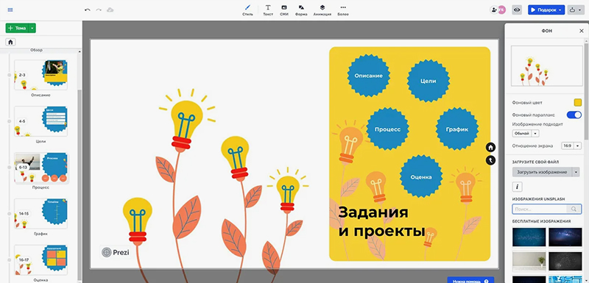Open the Текст tool
This screenshot has width=589, height=283.
[x=268, y=10]
